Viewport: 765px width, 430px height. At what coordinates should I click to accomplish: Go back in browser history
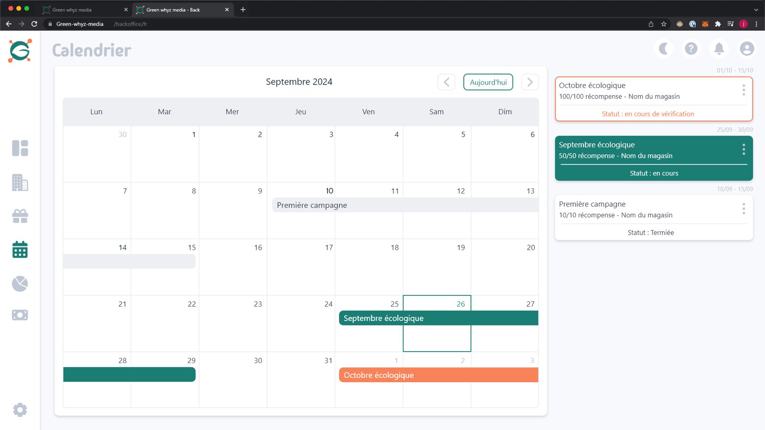point(9,24)
